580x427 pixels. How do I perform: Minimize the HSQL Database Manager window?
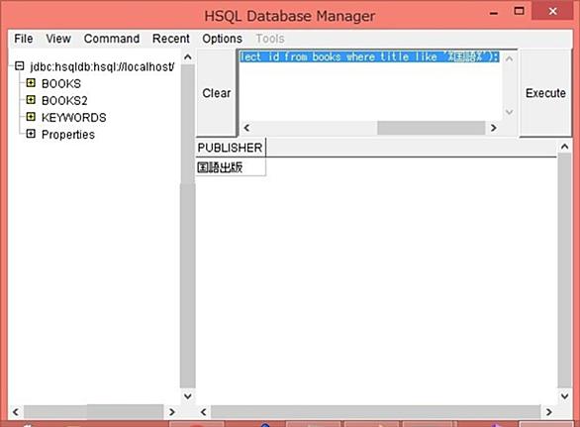[x=494, y=13]
